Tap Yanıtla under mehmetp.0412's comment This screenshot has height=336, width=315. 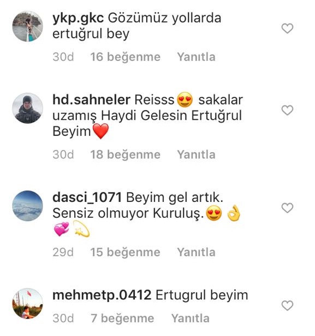[191, 318]
